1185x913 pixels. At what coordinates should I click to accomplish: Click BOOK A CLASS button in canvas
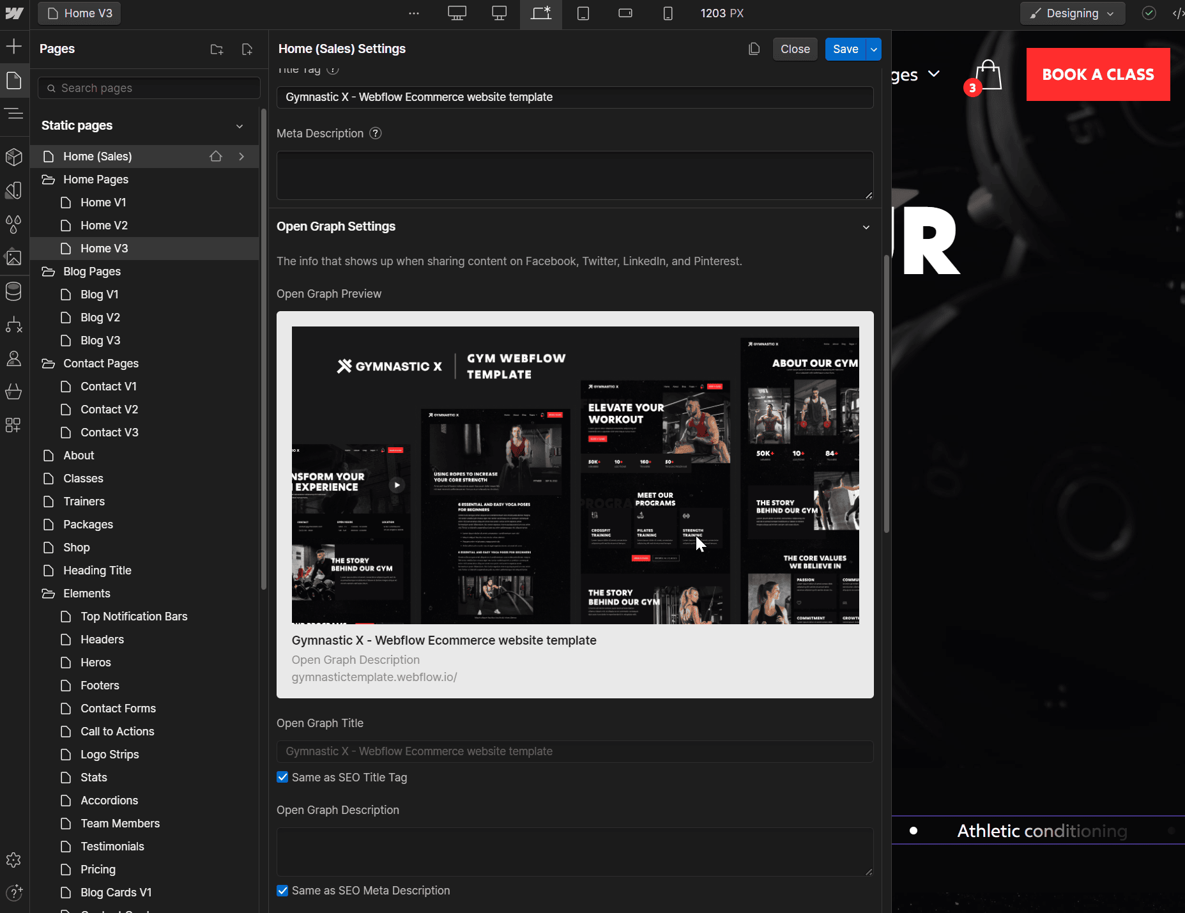[x=1098, y=75]
